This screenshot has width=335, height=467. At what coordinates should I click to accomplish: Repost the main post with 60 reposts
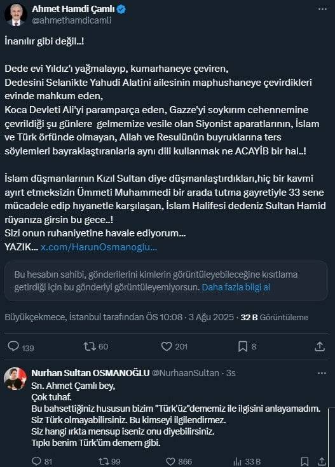(89, 346)
